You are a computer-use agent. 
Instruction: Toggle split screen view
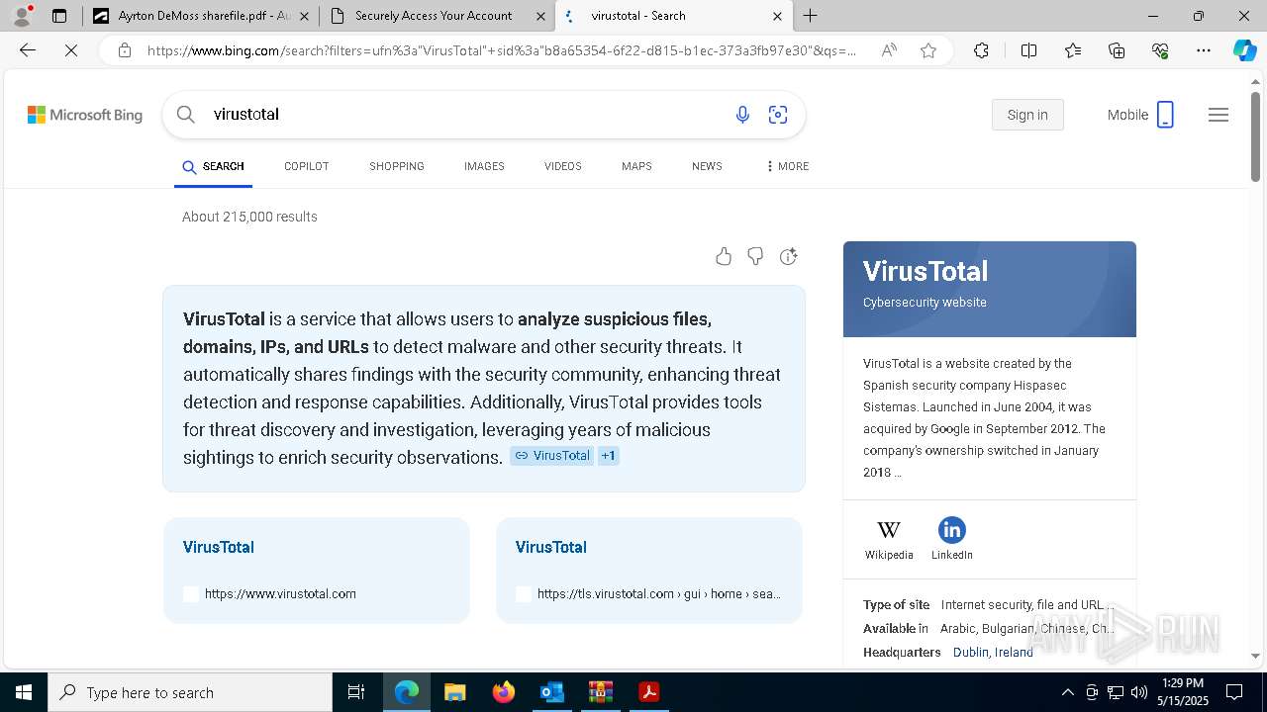click(1028, 50)
